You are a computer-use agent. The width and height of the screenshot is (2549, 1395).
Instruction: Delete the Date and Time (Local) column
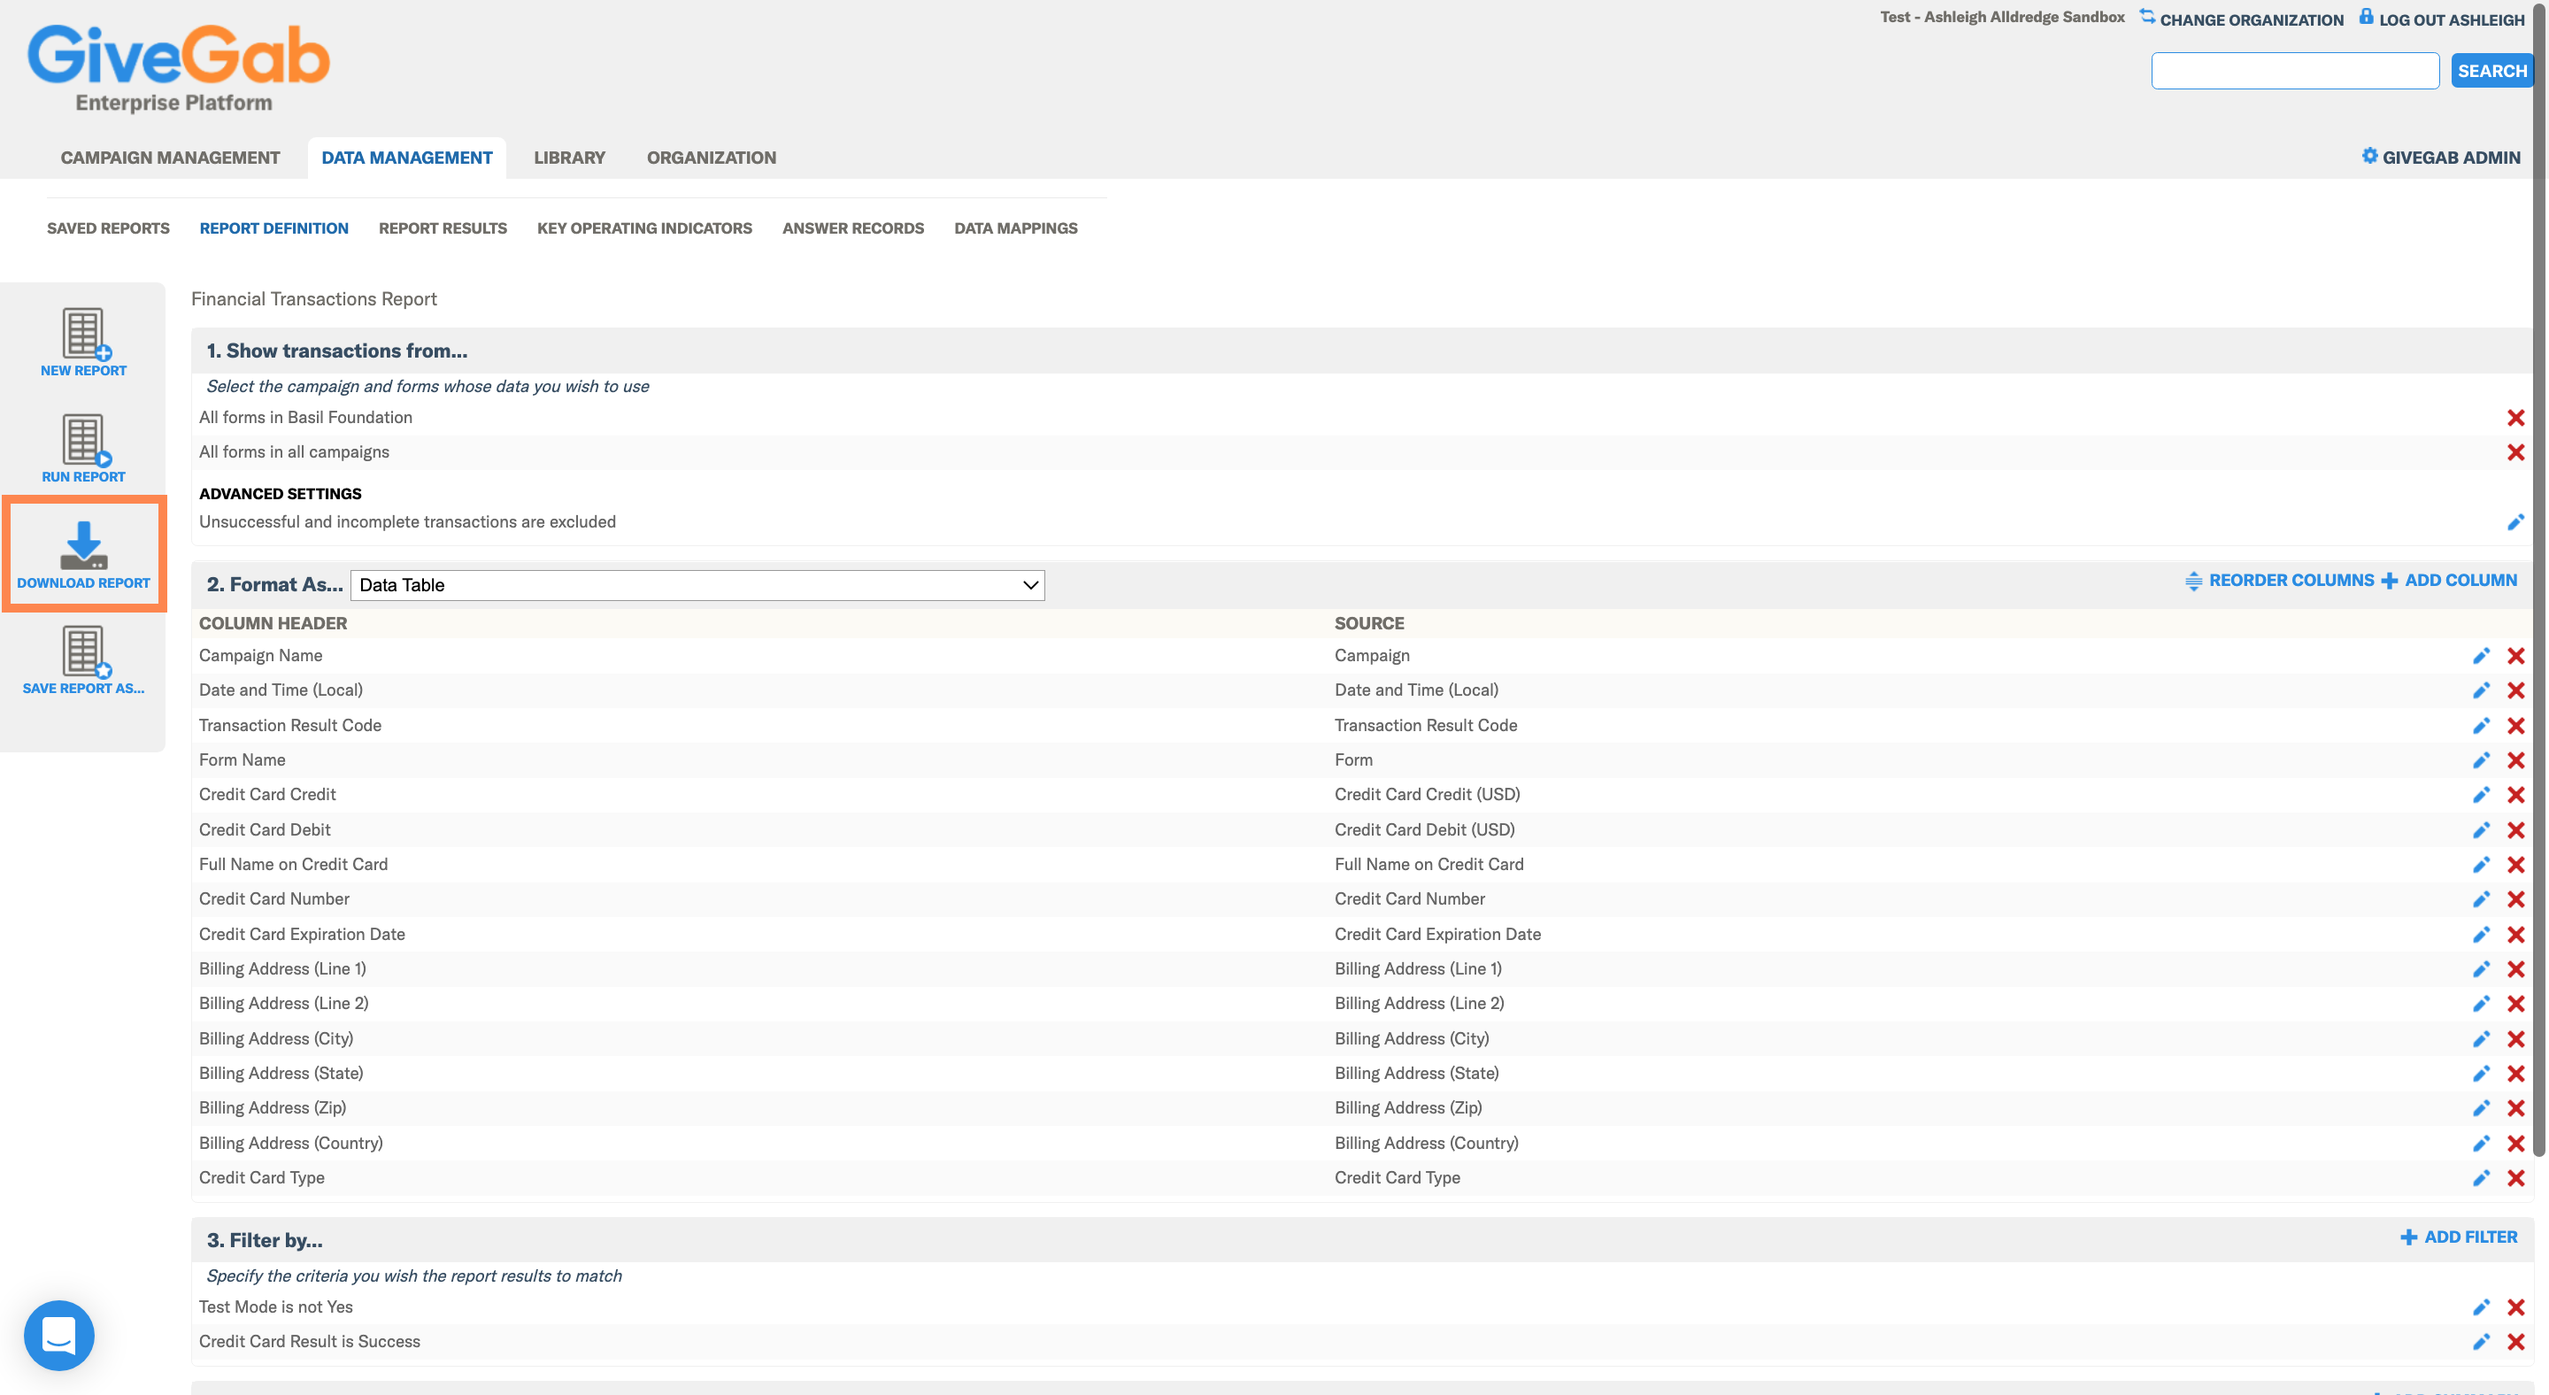tap(2515, 690)
